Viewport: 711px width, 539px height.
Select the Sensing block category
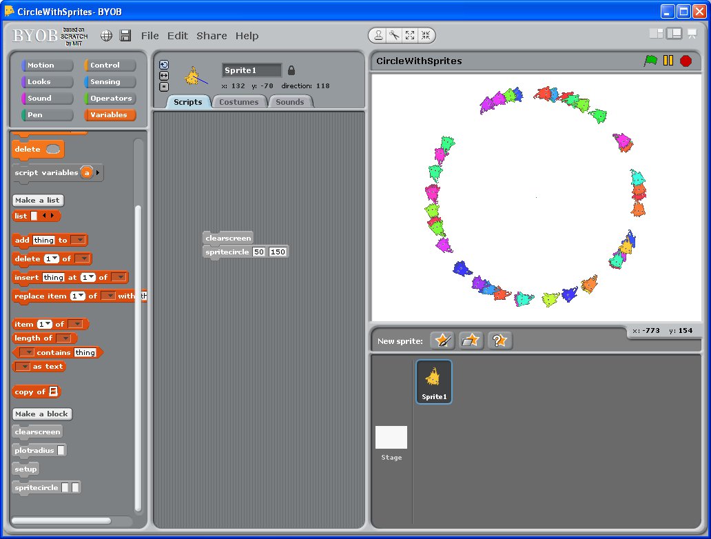coord(110,81)
